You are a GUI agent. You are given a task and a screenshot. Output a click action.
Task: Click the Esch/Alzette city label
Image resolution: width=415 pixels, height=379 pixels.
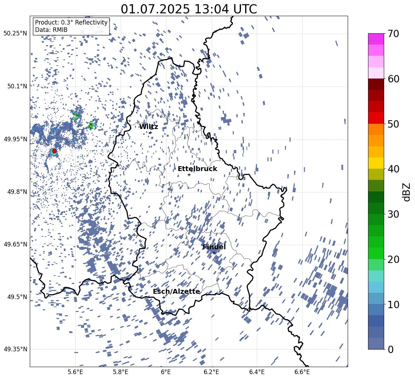(176, 292)
